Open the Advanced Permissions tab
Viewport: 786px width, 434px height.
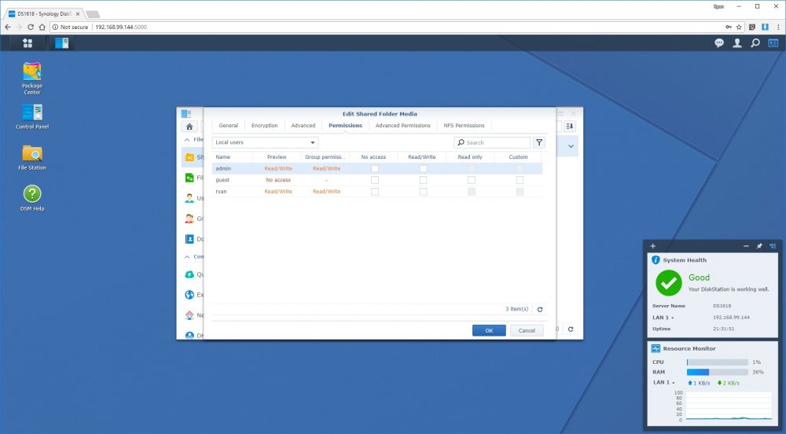[x=402, y=126]
